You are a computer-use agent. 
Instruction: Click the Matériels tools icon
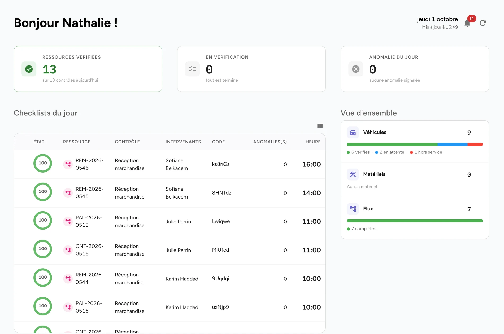[x=353, y=174]
